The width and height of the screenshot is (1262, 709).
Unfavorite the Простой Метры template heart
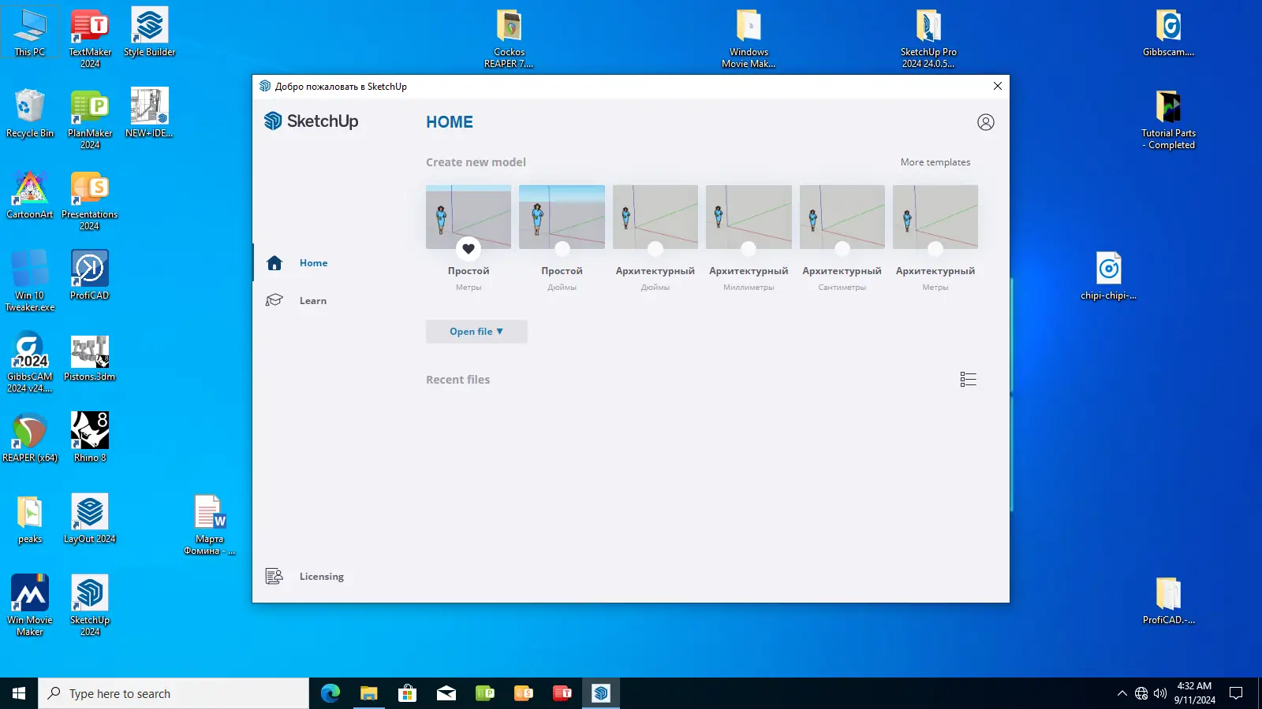pos(469,249)
